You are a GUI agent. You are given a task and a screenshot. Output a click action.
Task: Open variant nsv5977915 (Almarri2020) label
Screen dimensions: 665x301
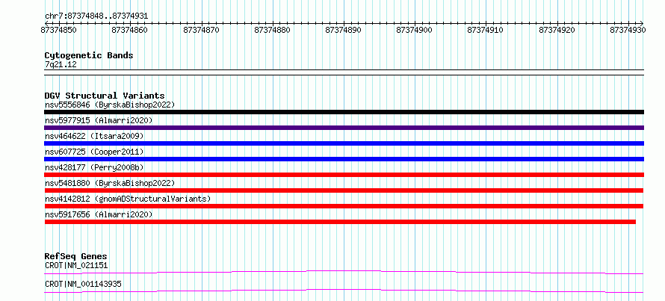[99, 120]
